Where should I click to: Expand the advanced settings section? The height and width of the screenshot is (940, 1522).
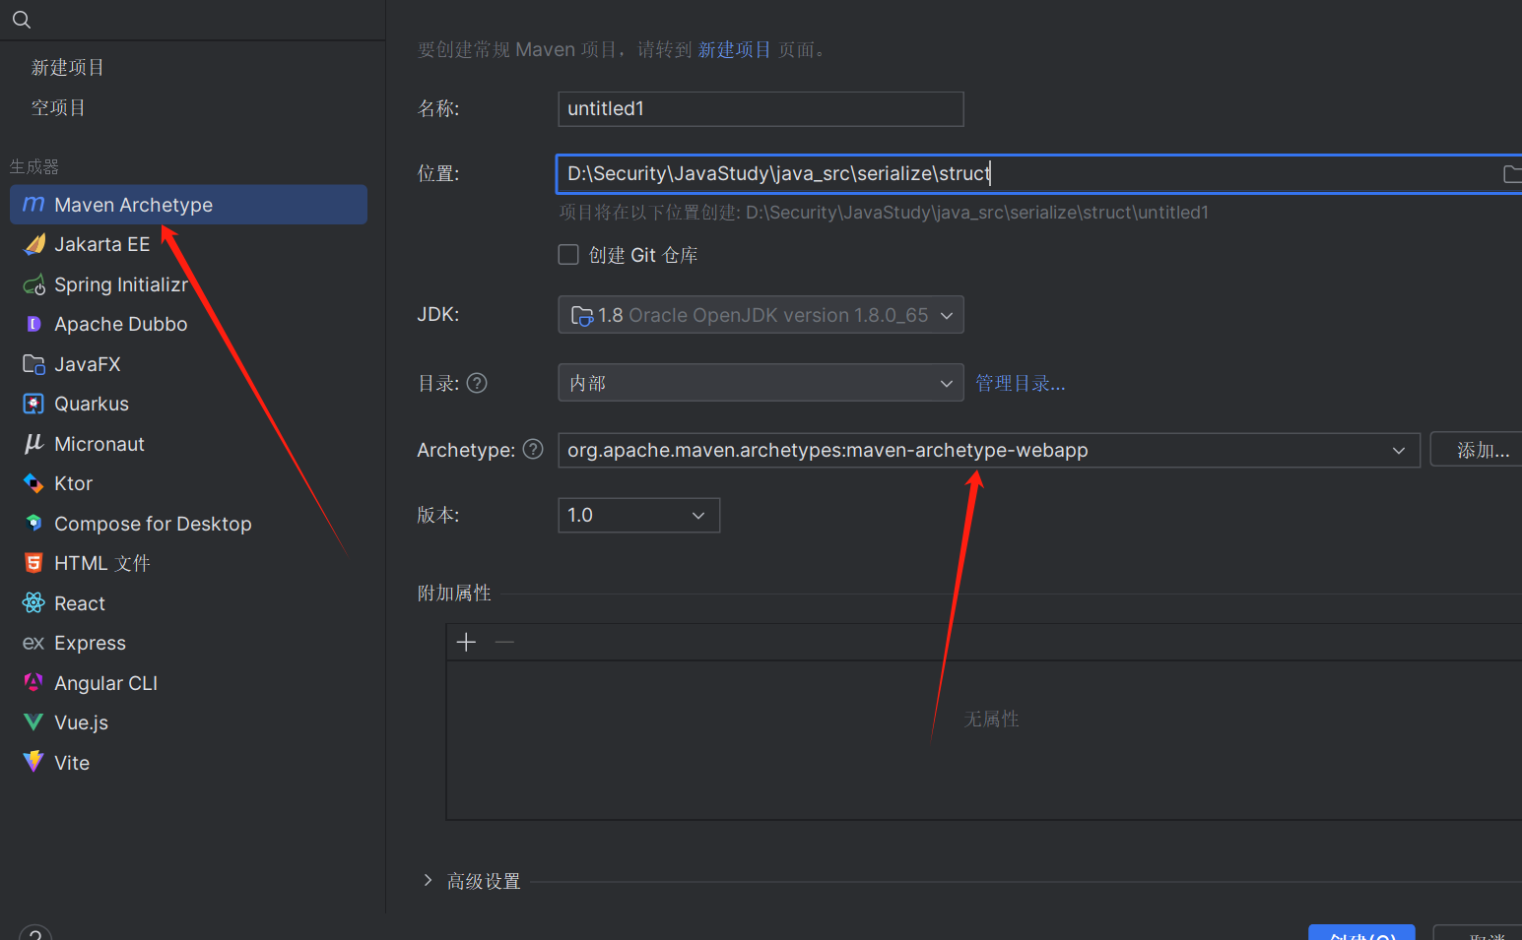(428, 880)
